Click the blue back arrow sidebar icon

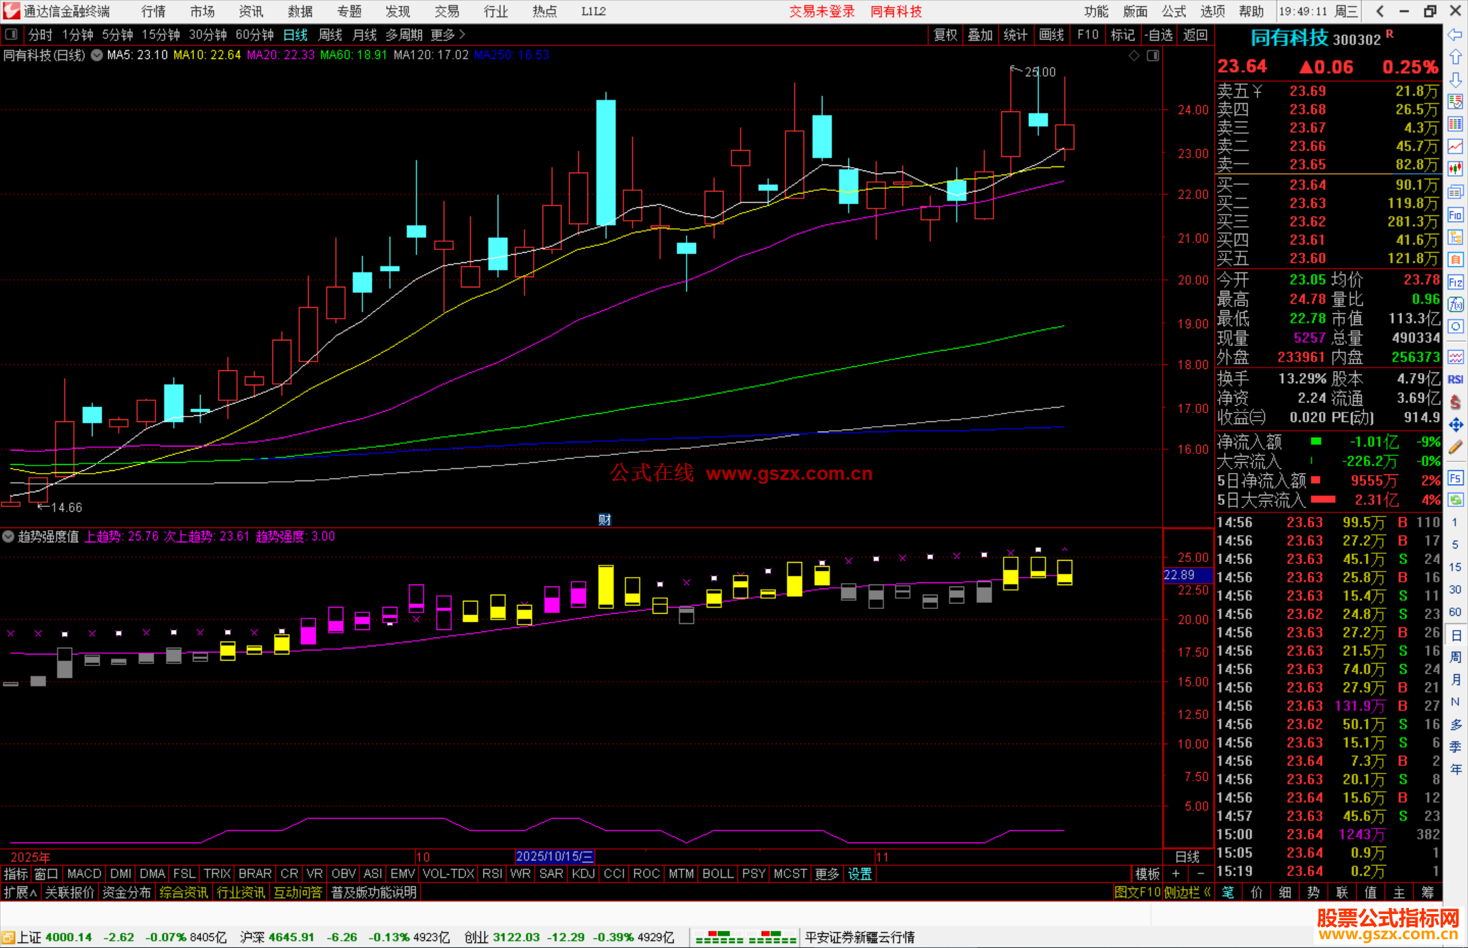[1455, 35]
